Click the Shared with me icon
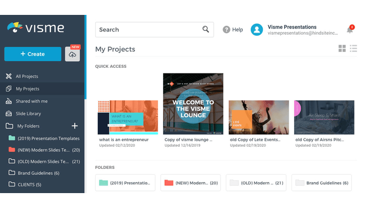This screenshot has height=208, width=365. click(x=9, y=101)
